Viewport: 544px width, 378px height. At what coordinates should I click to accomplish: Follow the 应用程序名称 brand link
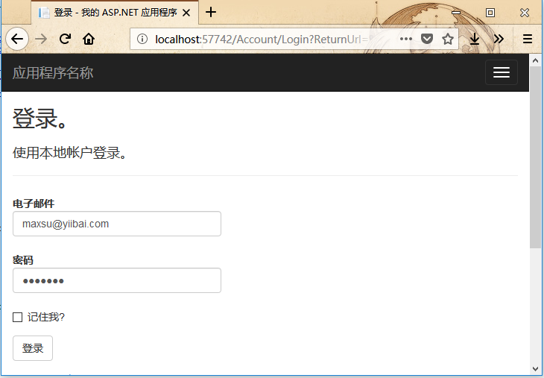(53, 73)
